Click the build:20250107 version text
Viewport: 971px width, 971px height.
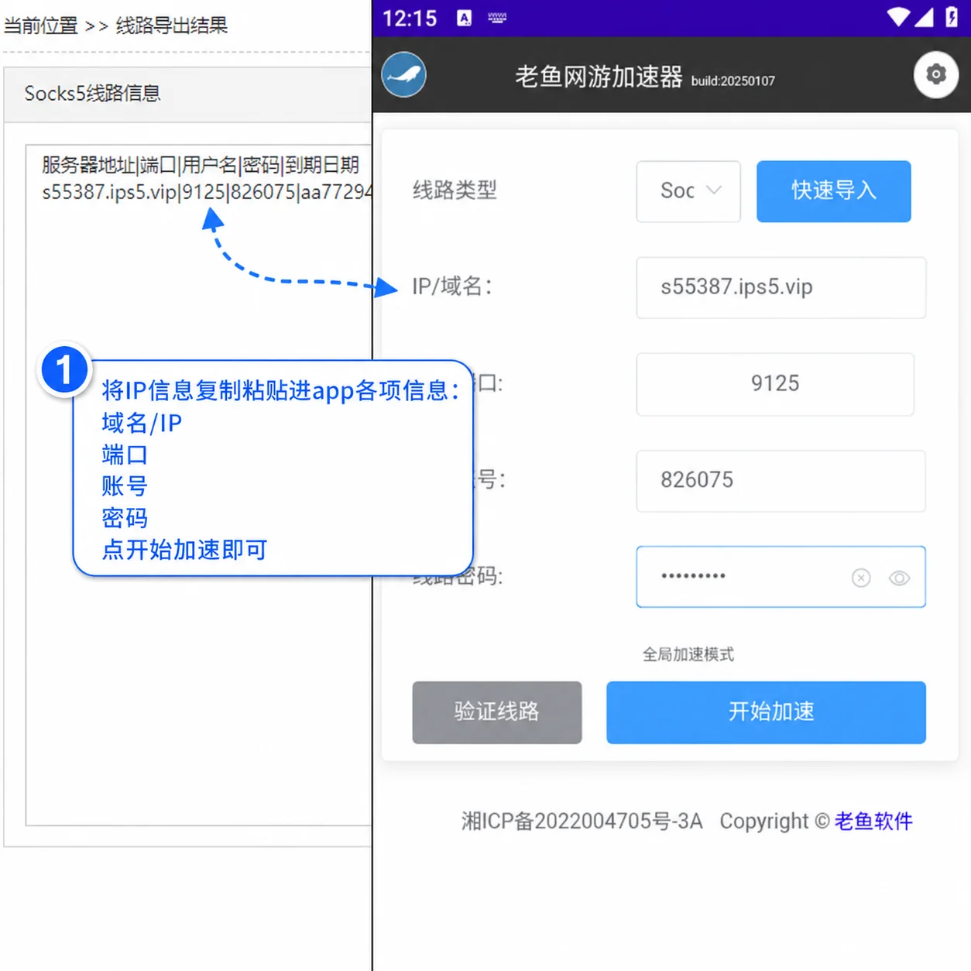click(733, 81)
